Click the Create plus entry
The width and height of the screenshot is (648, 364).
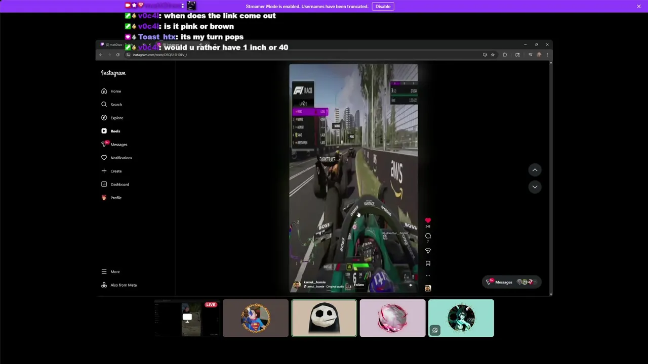click(x=111, y=171)
